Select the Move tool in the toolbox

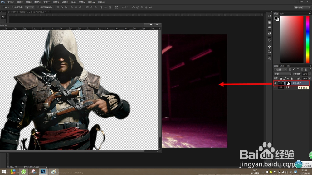(x=3, y=17)
